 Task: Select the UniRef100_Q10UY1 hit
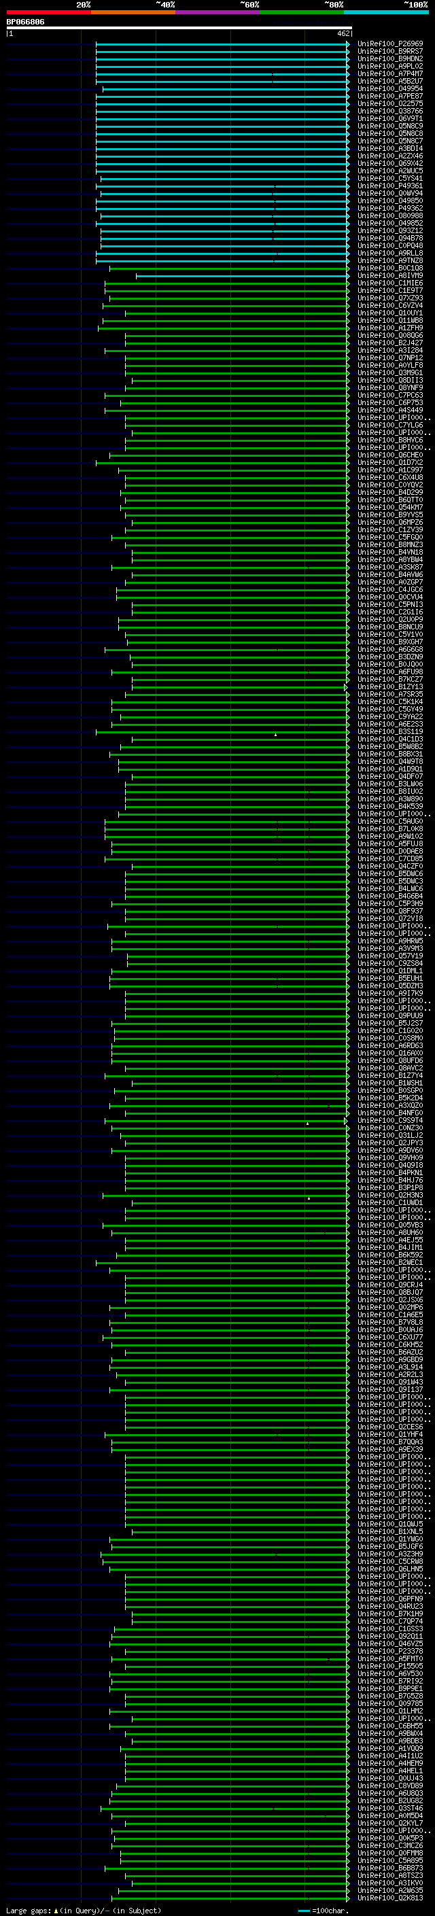tap(390, 313)
